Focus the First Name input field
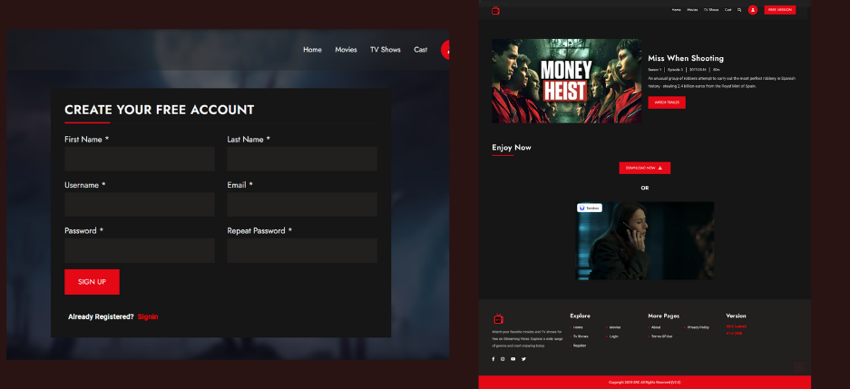 point(140,159)
